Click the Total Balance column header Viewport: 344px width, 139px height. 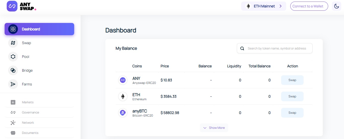pos(260,66)
